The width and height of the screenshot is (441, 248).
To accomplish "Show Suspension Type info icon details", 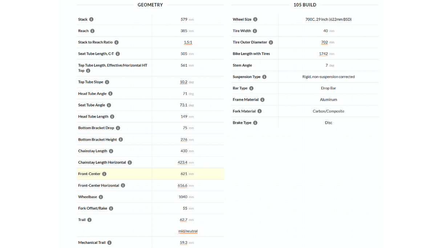I will tap(264, 77).
